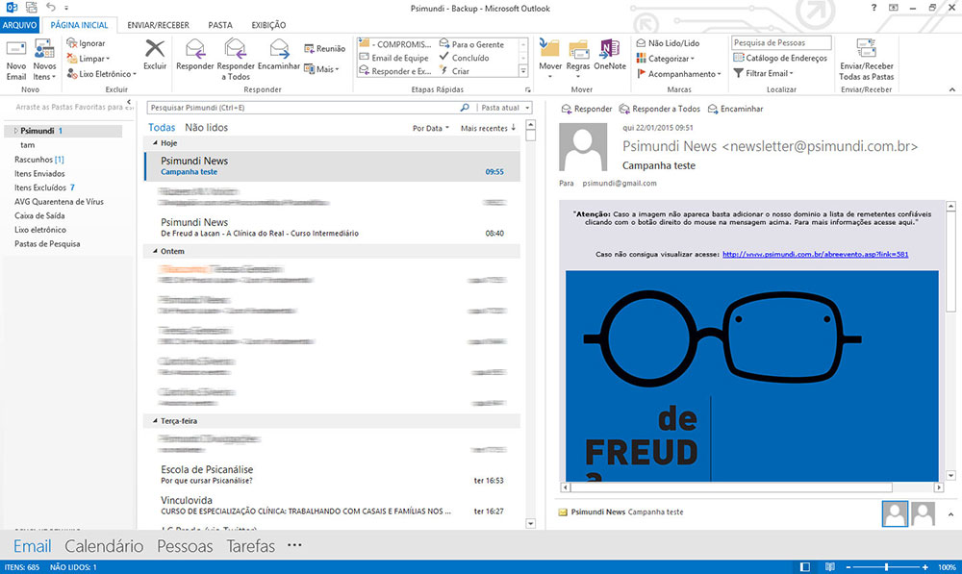Collapse the Hoje message group

coord(150,142)
